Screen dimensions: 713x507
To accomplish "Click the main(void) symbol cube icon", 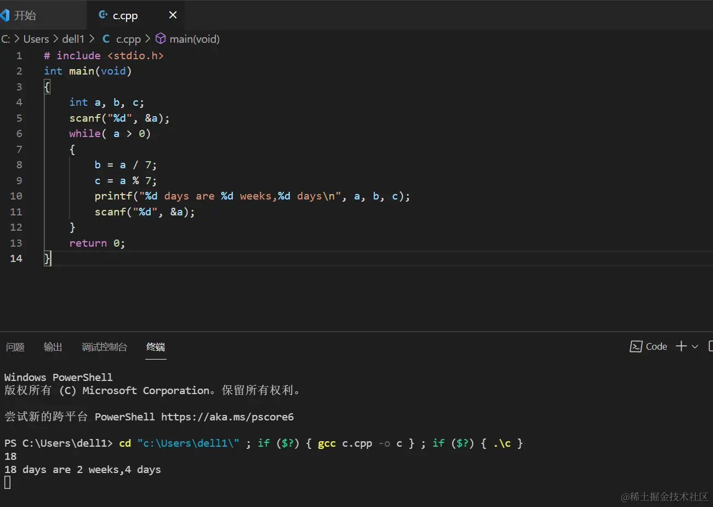I will [161, 38].
